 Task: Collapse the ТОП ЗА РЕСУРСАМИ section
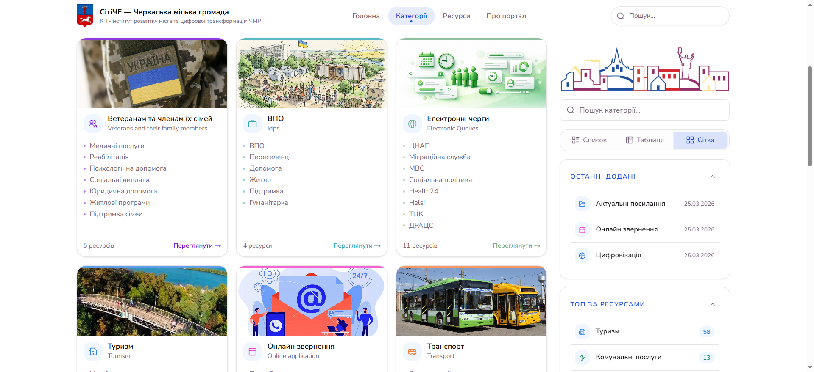click(713, 304)
